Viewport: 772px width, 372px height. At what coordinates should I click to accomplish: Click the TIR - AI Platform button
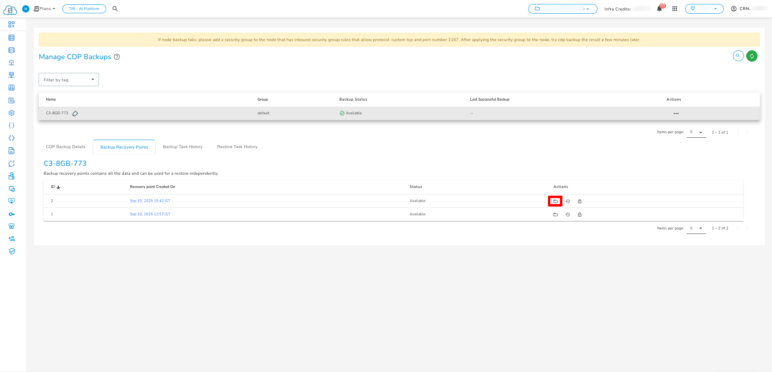click(x=84, y=9)
